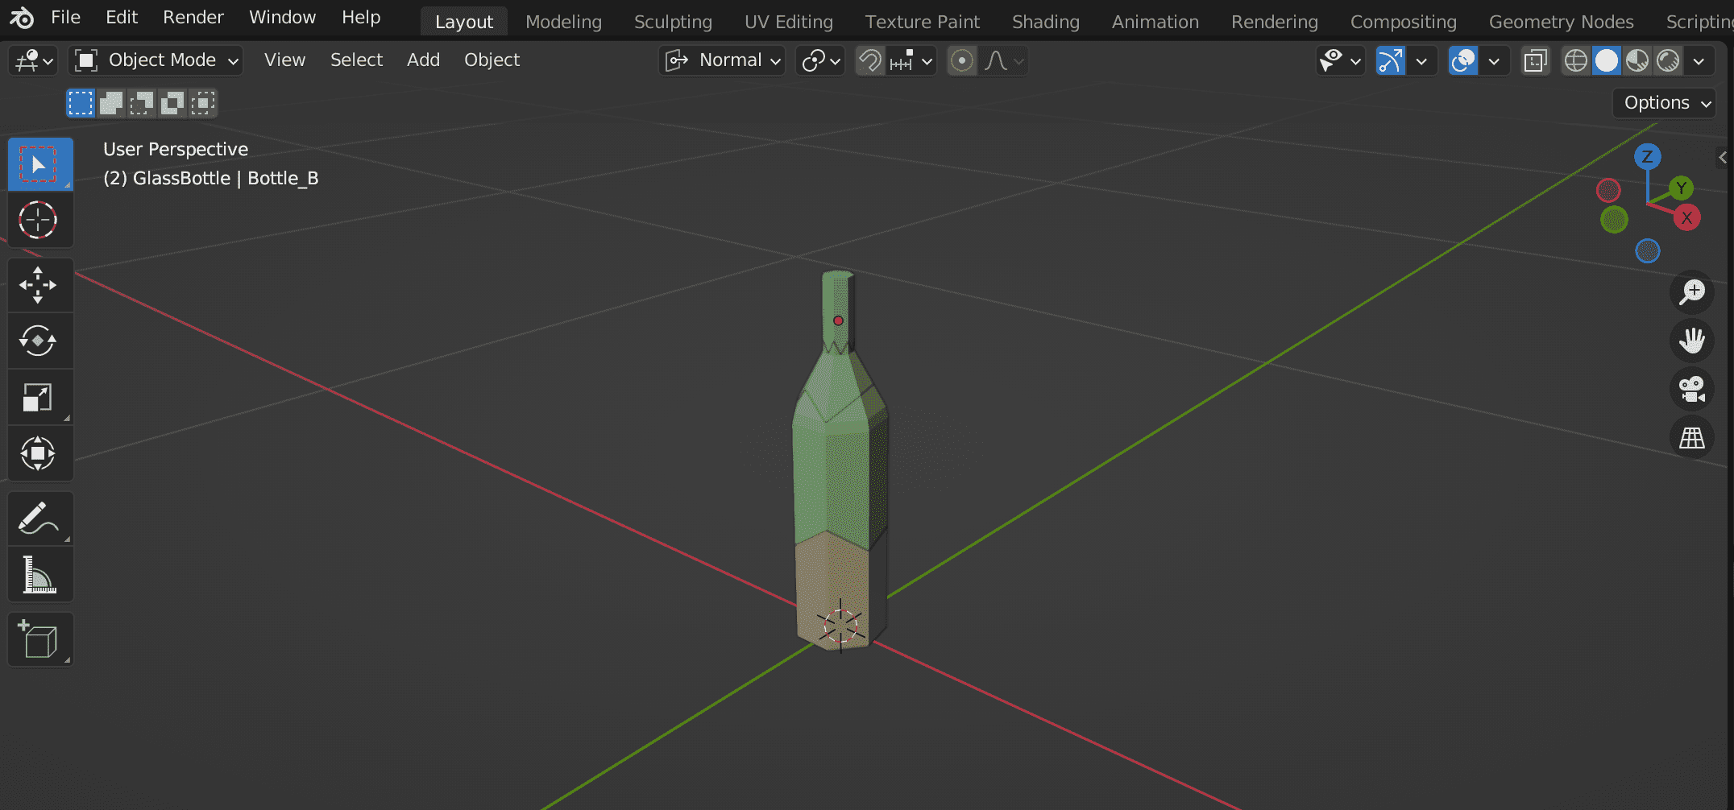
Task: Switch to Solid viewport shading
Action: click(x=1607, y=60)
